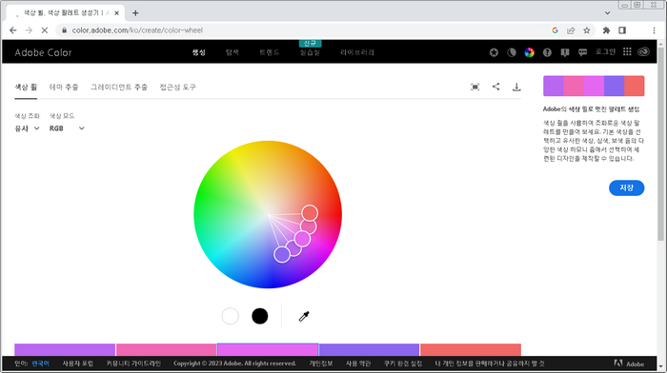Click the lowest violet handle on color wheel
This screenshot has width=667, height=373.
pyautogui.click(x=282, y=254)
